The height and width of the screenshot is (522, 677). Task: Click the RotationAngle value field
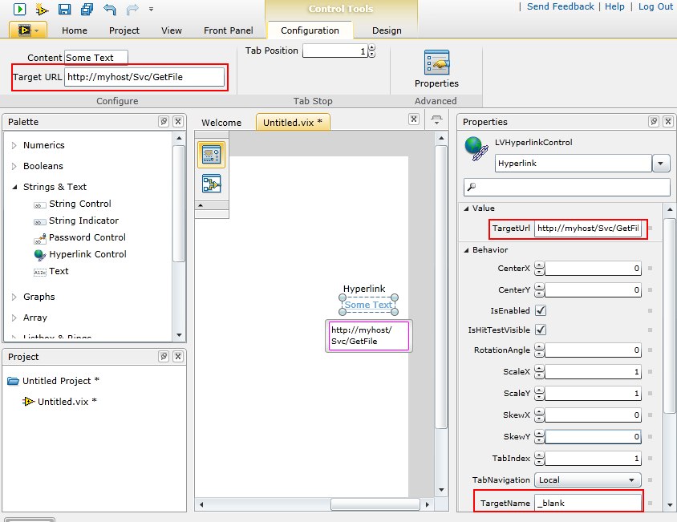coord(593,350)
